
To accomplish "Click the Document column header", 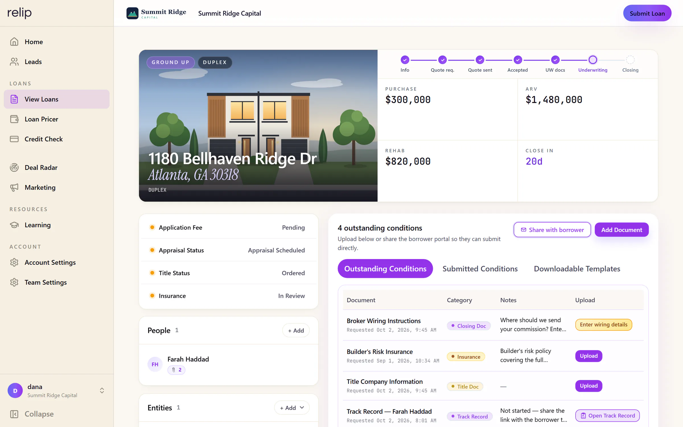I will pos(361,300).
